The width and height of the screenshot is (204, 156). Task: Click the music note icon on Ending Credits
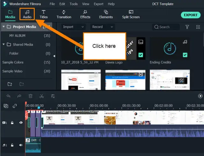[x=185, y=42]
